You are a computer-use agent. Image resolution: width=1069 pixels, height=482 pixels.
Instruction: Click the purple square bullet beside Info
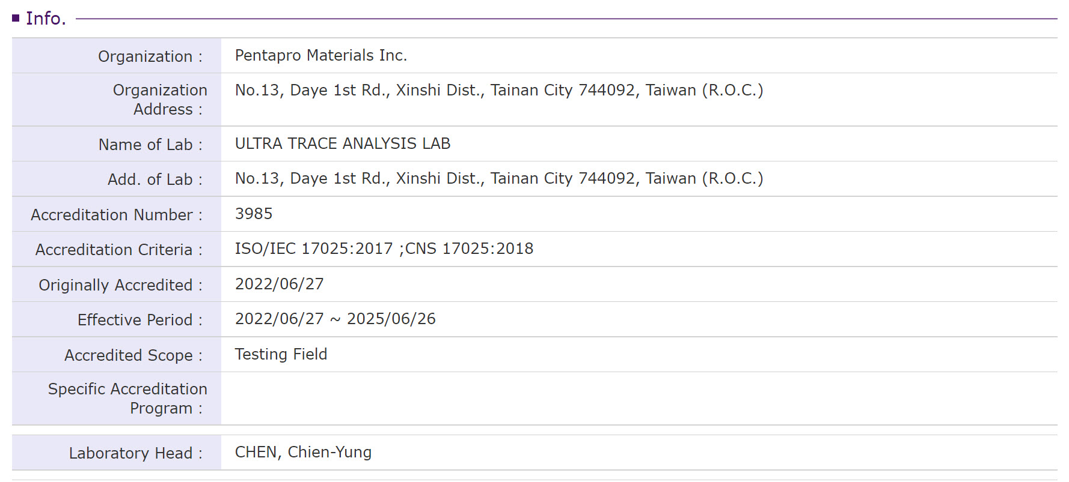point(16,19)
